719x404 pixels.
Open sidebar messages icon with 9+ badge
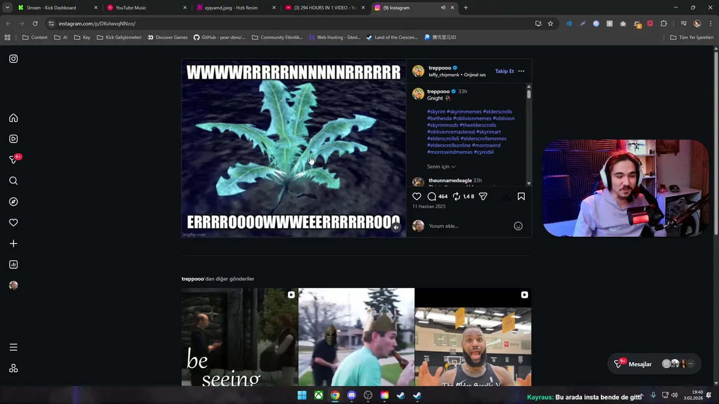[x=15, y=159]
